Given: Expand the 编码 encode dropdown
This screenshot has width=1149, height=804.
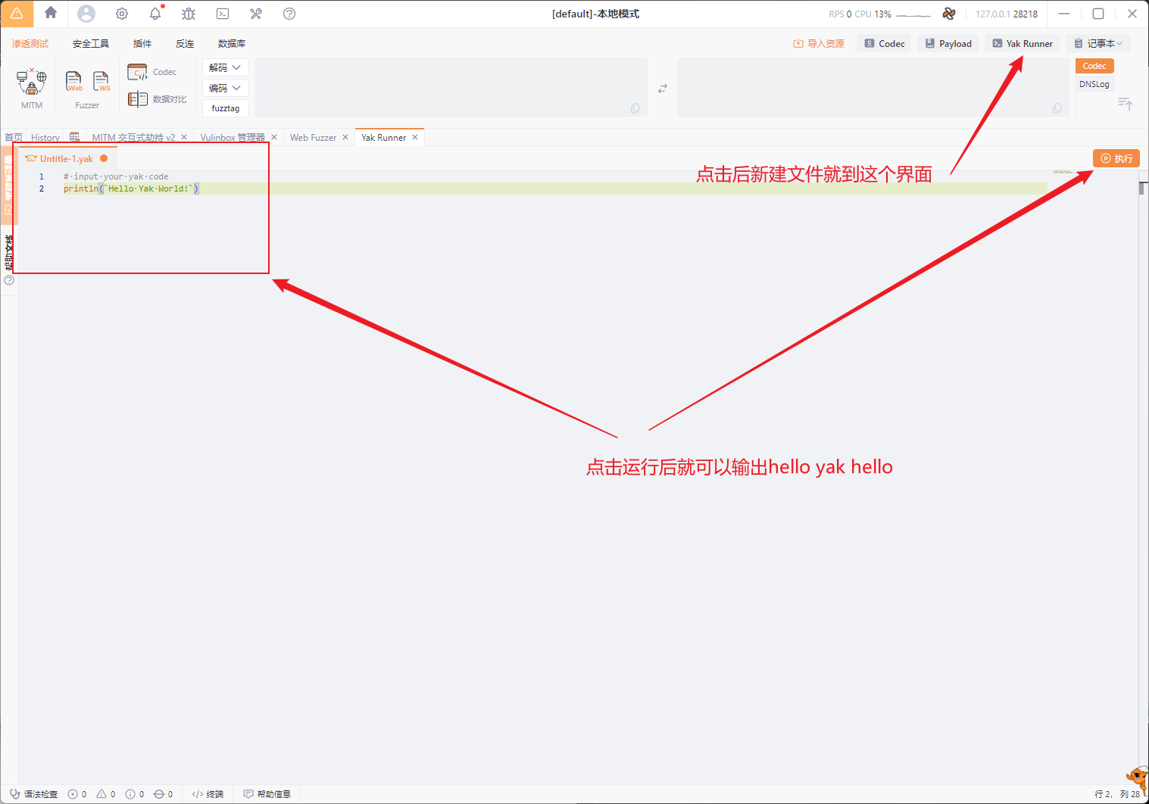Looking at the screenshot, I should coord(226,88).
